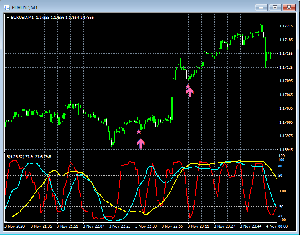
Task: Click the 3 Nov 22:55 time label
Action: [172, 226]
